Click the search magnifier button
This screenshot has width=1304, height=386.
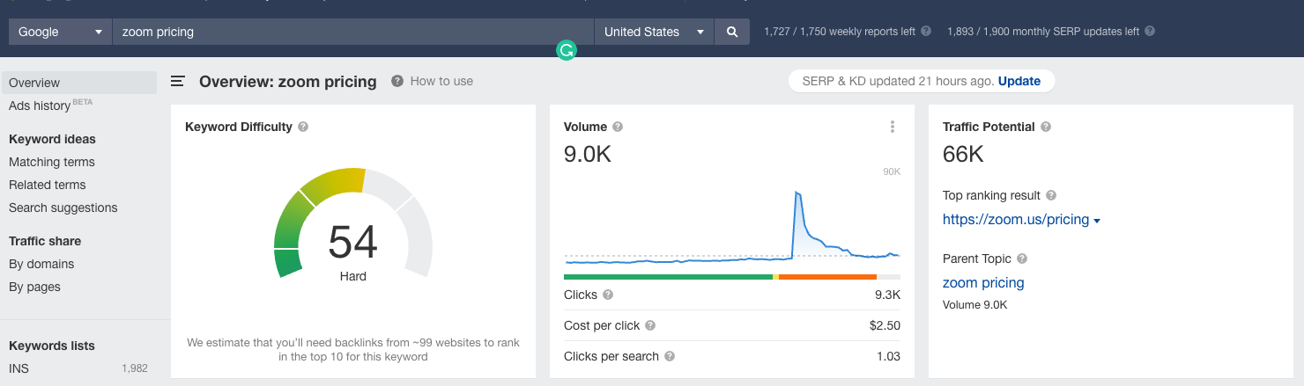pyautogui.click(x=731, y=32)
